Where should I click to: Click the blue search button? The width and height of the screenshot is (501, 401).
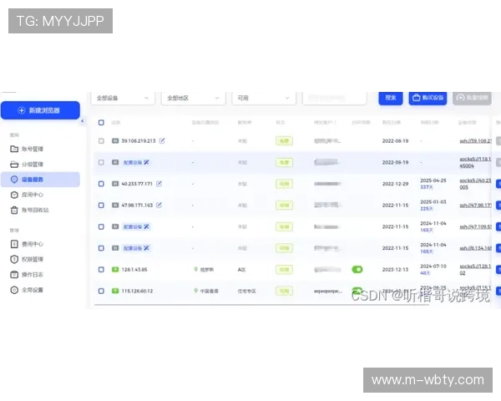tap(391, 98)
